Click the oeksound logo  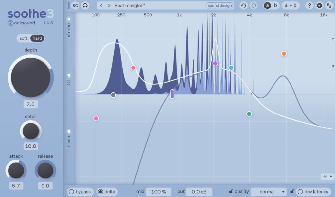click(x=21, y=23)
